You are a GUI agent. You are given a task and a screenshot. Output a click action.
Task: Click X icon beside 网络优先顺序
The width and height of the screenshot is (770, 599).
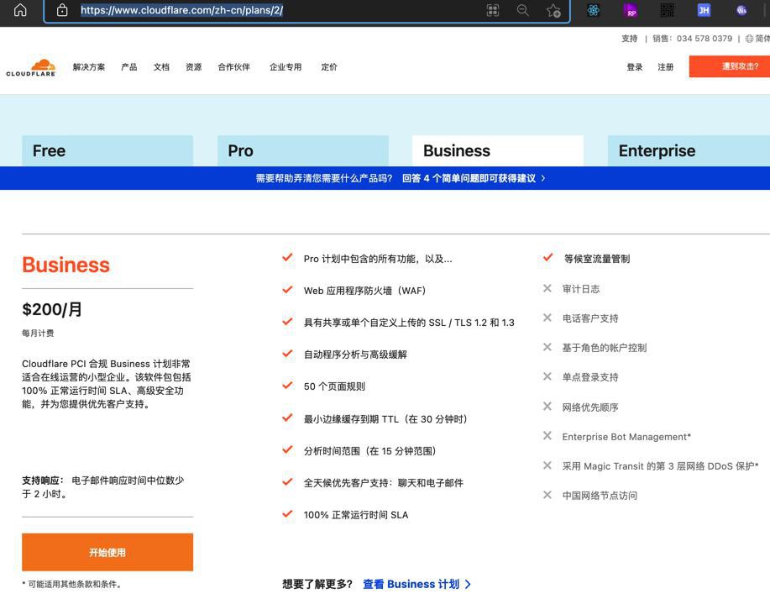[x=547, y=407]
